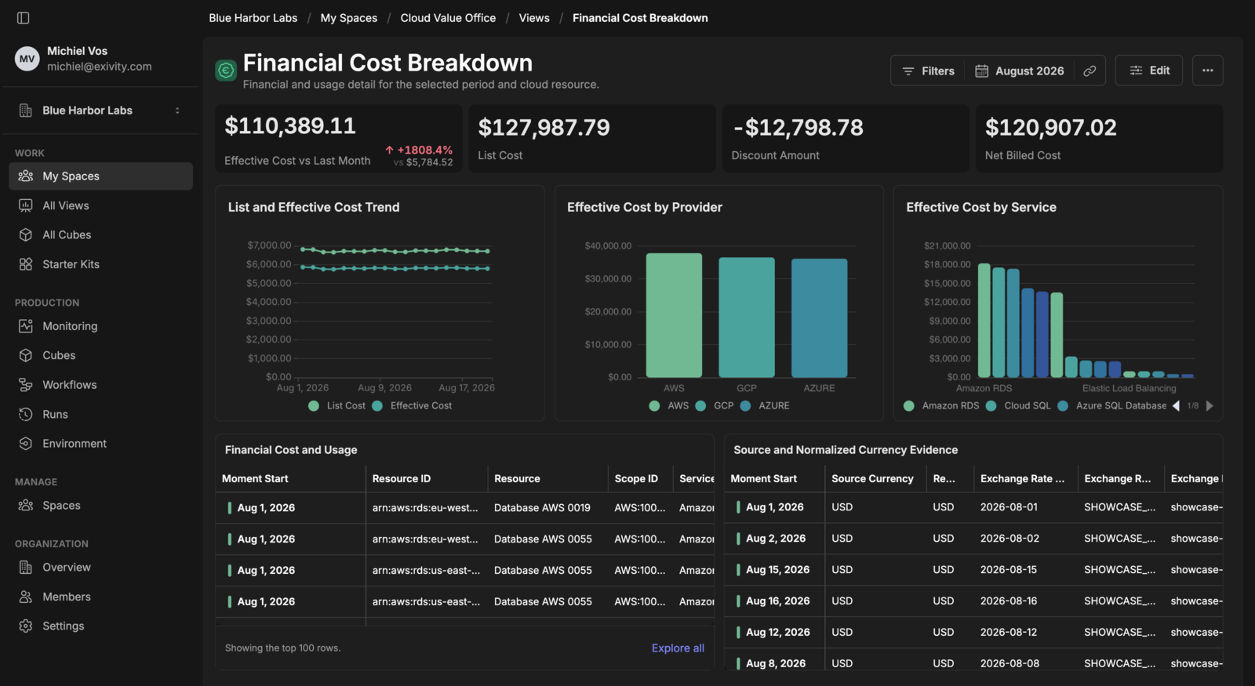Toggle Azure SQL Database legend entry

coord(1112,406)
